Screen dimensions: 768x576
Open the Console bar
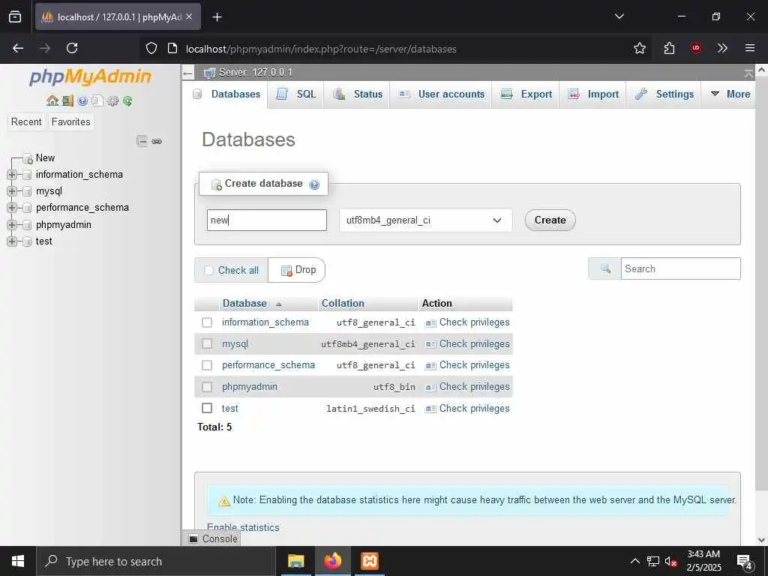click(x=213, y=538)
